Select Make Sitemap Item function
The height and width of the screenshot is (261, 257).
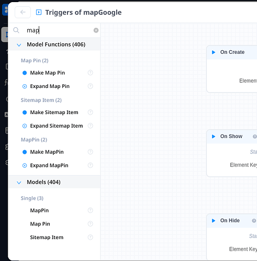coord(54,112)
